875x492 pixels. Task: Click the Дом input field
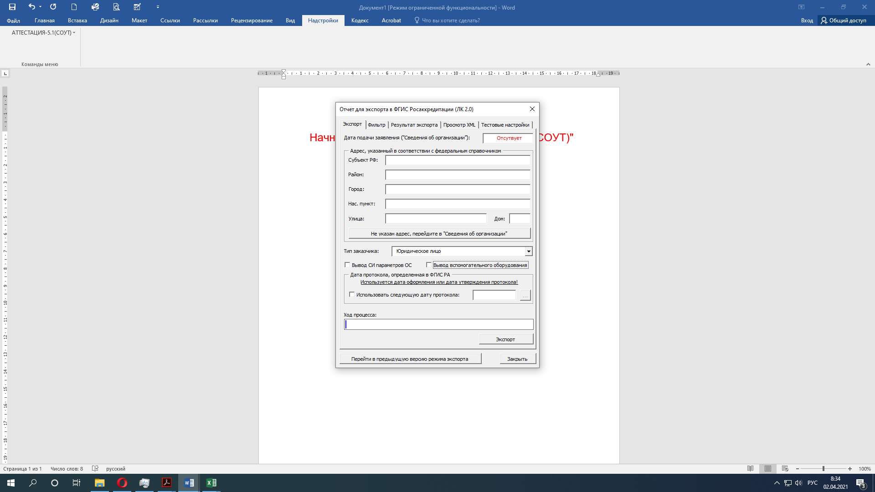[520, 219]
